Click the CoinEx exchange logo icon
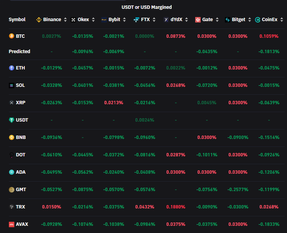287x233 pixels. [258, 20]
